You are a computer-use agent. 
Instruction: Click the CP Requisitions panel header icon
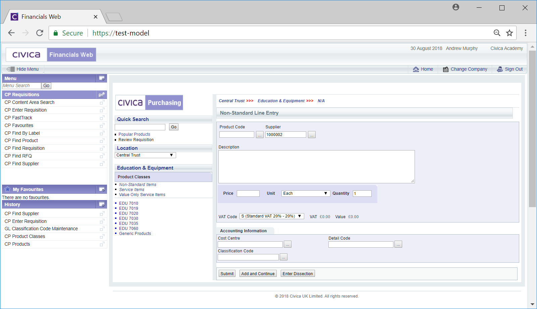(x=102, y=95)
